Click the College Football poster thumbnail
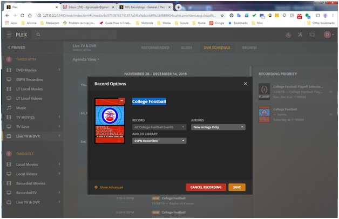Screen dimensions: 339x219 (110, 121)
